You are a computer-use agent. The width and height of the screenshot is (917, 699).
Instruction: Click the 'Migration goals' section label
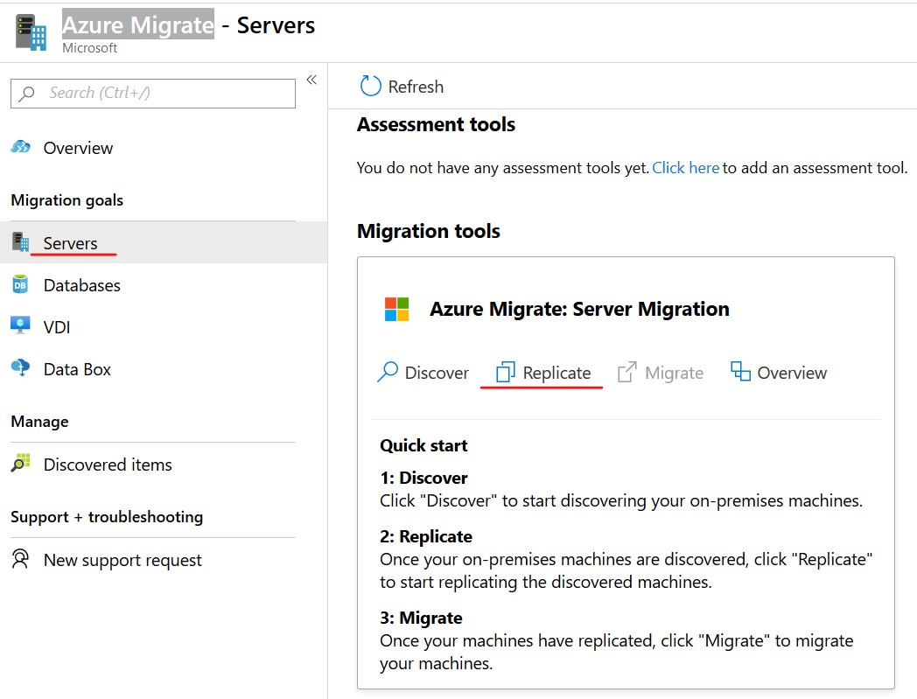66,200
